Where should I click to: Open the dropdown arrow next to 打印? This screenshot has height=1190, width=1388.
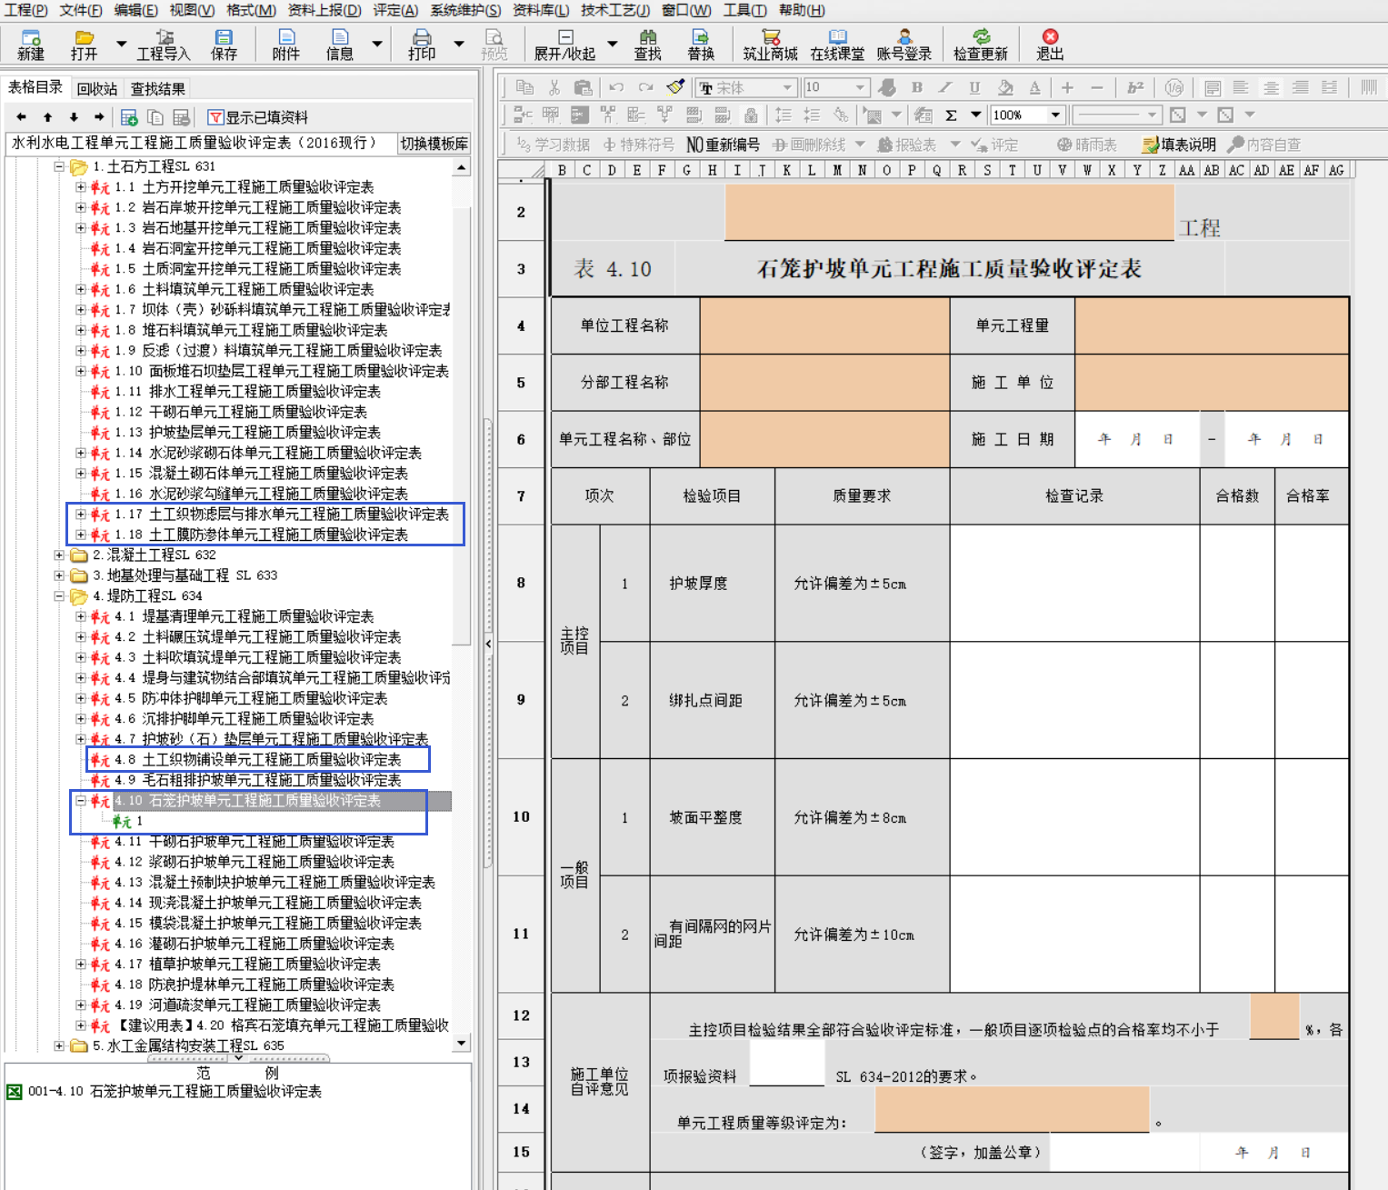click(459, 44)
